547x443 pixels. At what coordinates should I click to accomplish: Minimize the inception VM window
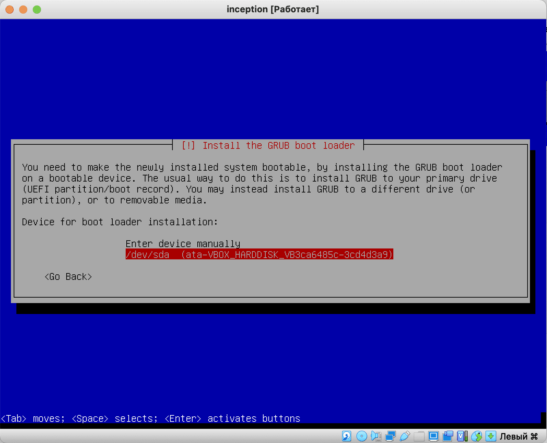(23, 10)
